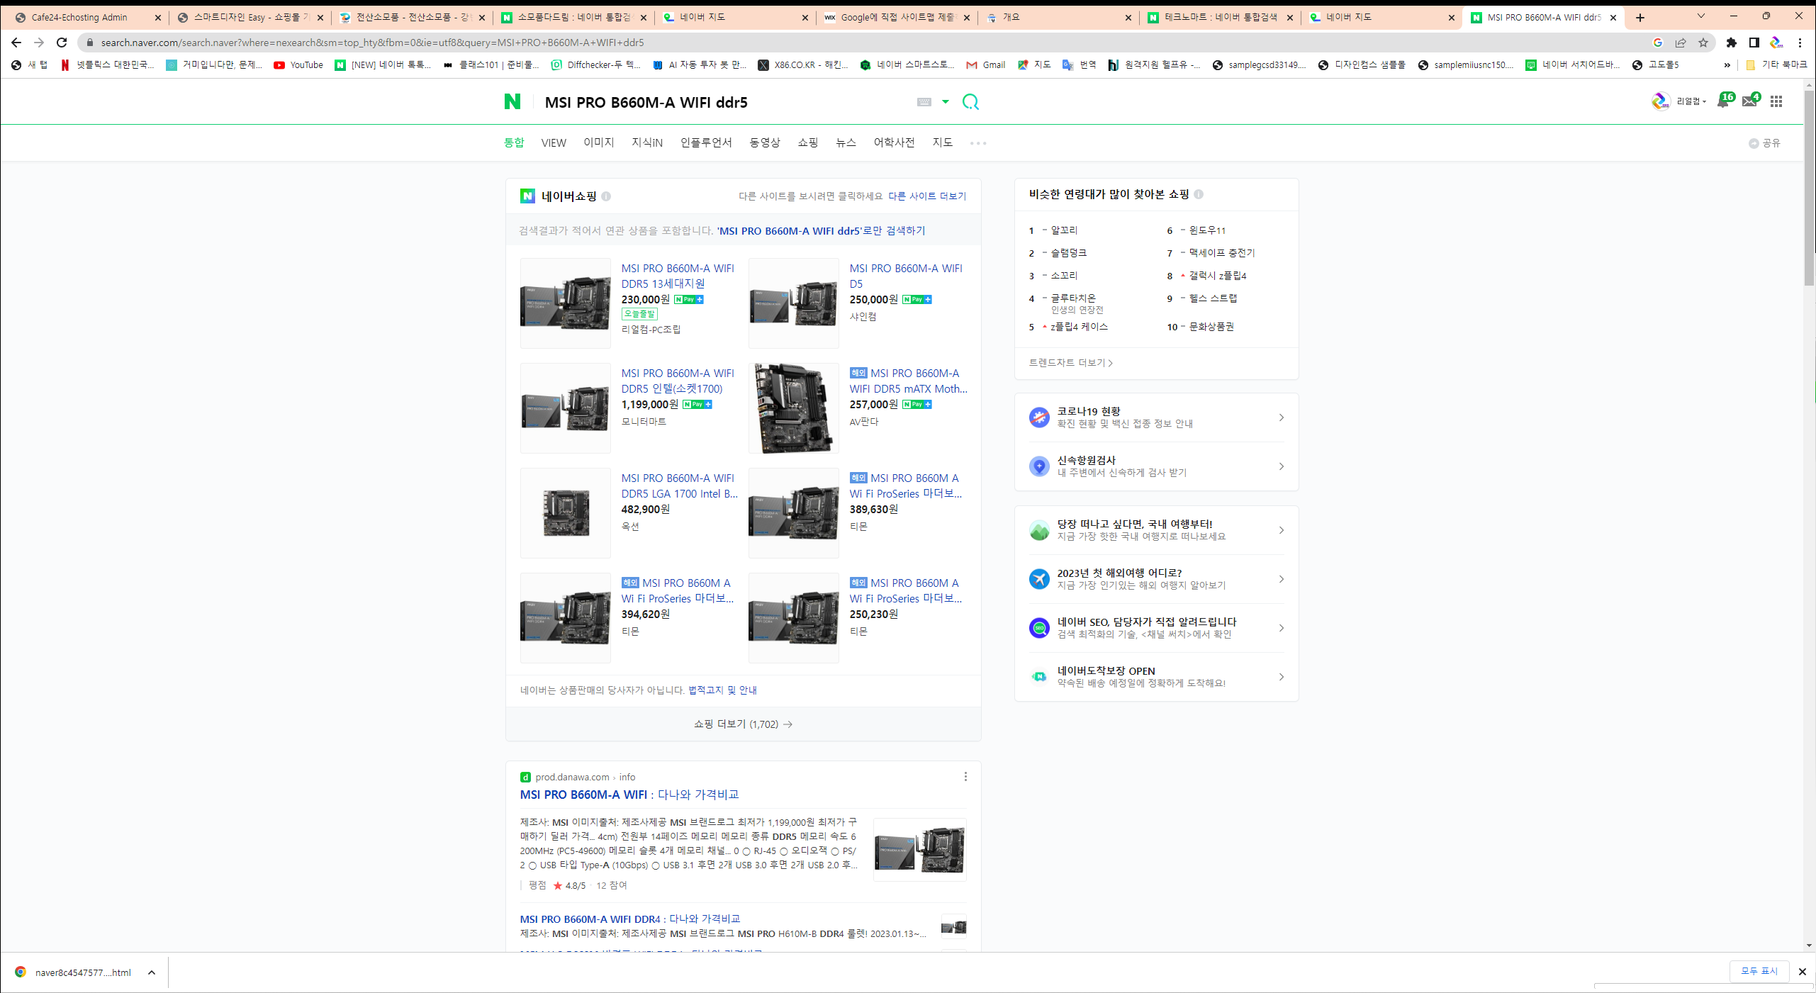This screenshot has height=993, width=1816.
Task: Select the 통합 search tab
Action: click(x=514, y=142)
